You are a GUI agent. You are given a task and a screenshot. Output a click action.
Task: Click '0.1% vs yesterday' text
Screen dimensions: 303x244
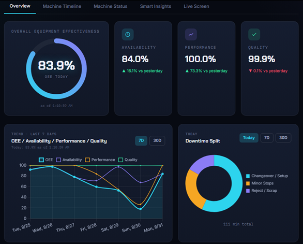click(x=270, y=71)
